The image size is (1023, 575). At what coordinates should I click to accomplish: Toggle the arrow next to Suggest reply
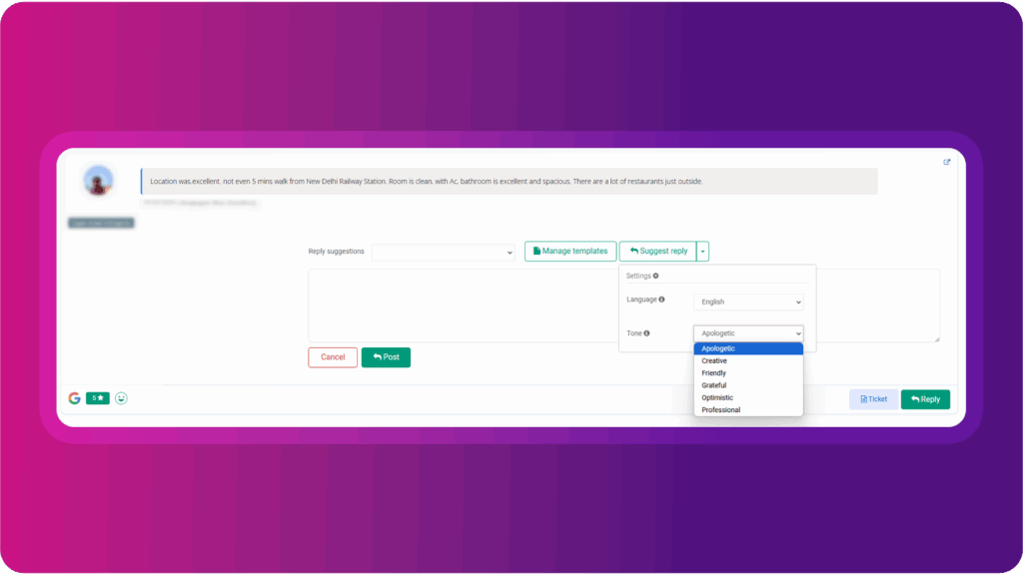click(x=703, y=252)
